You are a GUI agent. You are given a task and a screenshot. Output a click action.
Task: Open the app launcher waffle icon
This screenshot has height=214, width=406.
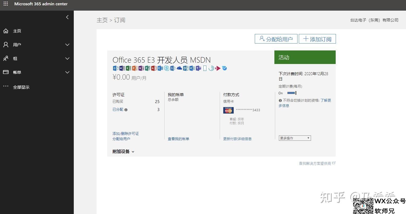pyautogui.click(x=6, y=4)
